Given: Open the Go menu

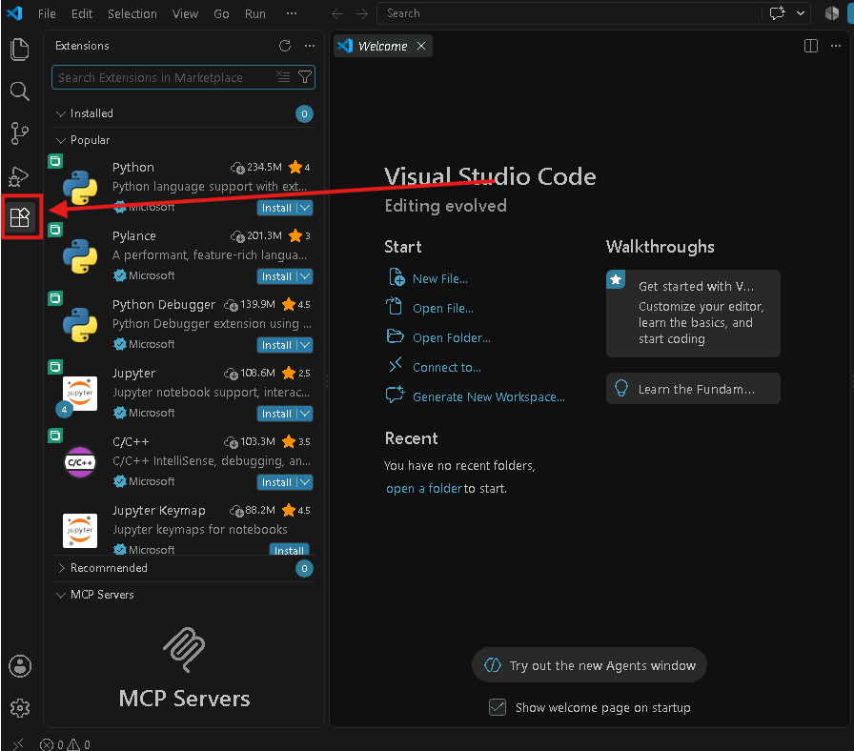Looking at the screenshot, I should 221,13.
